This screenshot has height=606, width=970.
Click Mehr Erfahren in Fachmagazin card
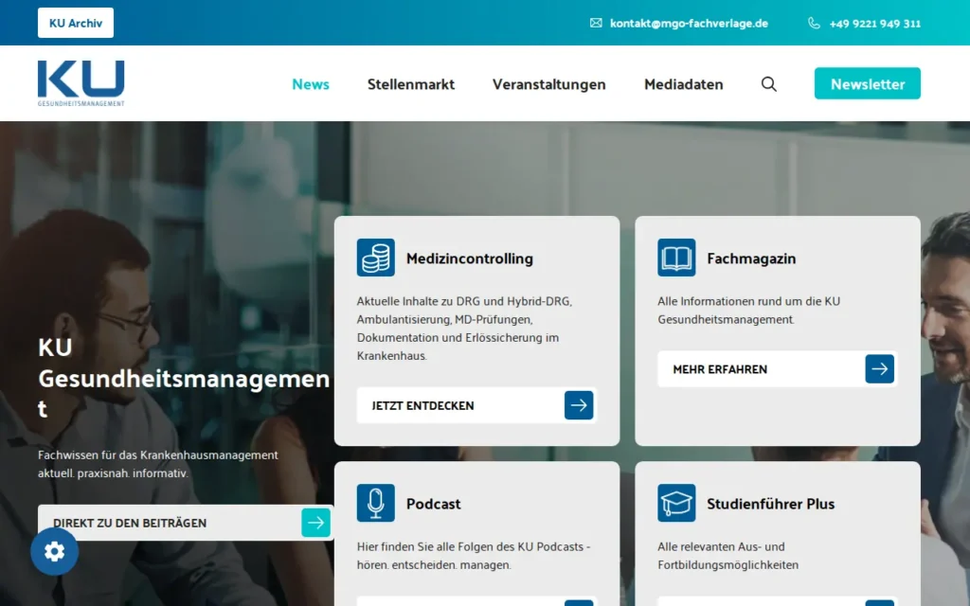(x=777, y=368)
